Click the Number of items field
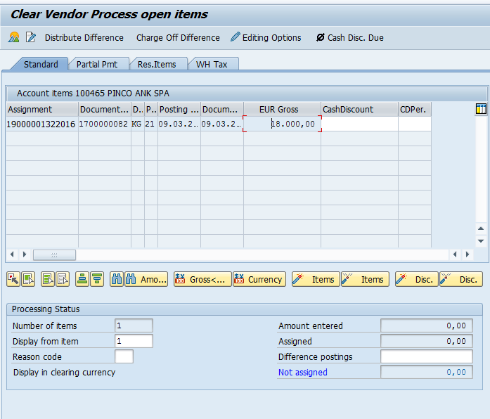Screen dimensions: 490x419 [x=134, y=325]
